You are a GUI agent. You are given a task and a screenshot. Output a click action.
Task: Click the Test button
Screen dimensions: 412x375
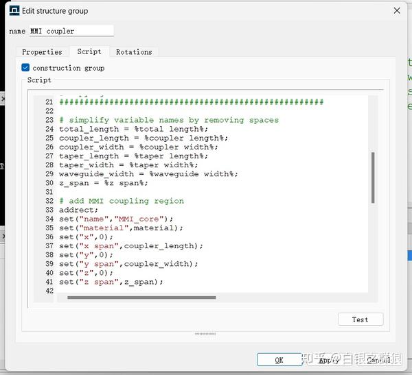[x=360, y=319]
